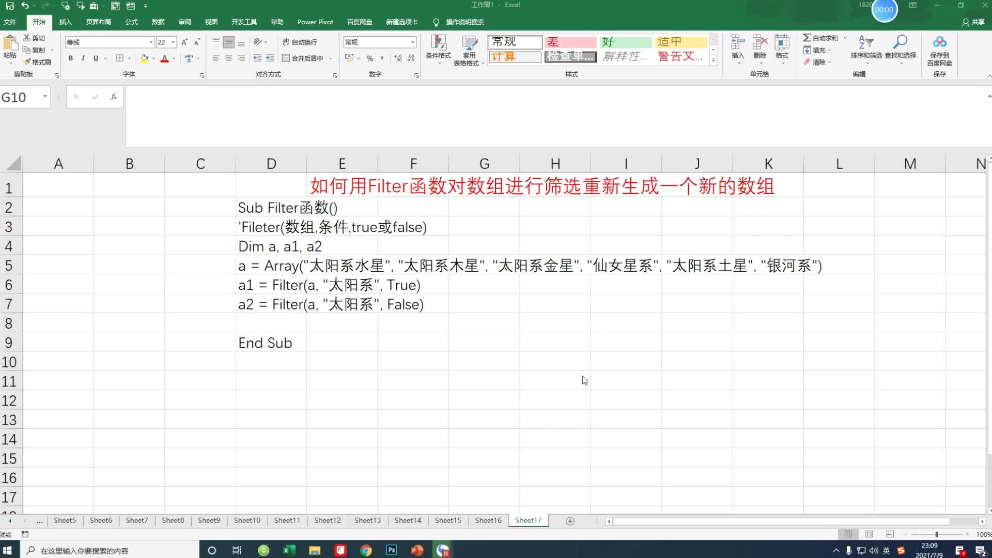Viewport: 992px width, 558px height.
Task: Open the Name Box dropdown arrow
Action: (x=45, y=97)
